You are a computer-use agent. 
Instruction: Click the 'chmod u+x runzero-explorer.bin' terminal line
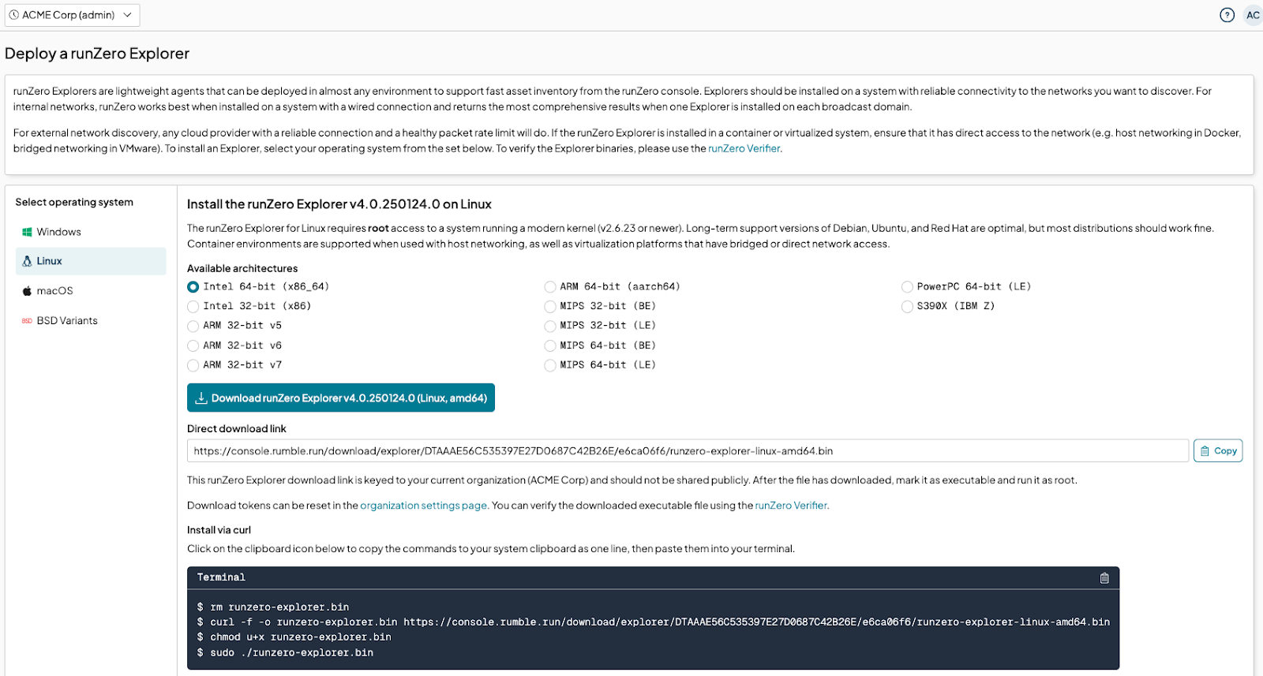click(x=294, y=637)
